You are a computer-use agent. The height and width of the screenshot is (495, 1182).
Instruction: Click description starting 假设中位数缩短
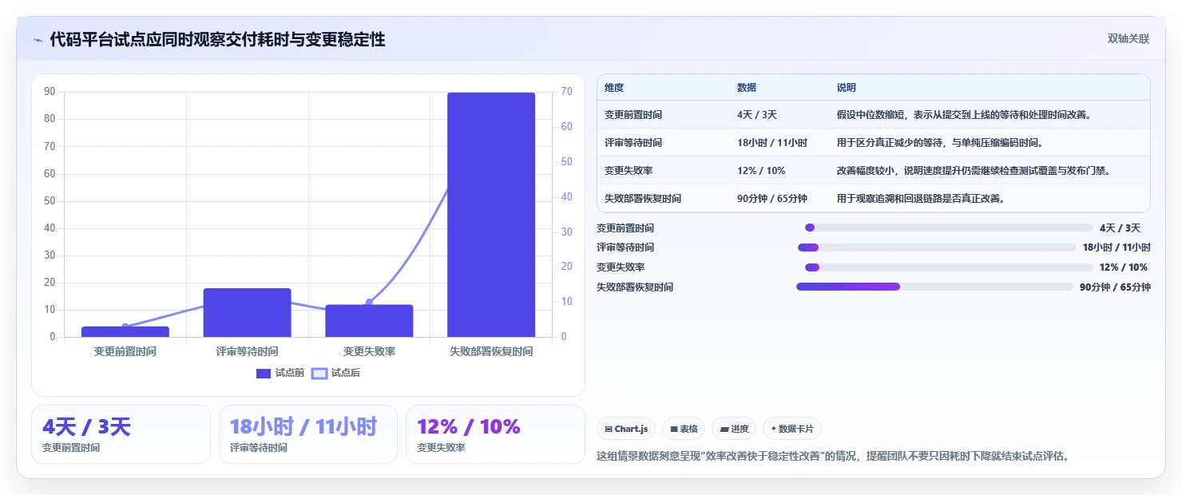click(964, 115)
